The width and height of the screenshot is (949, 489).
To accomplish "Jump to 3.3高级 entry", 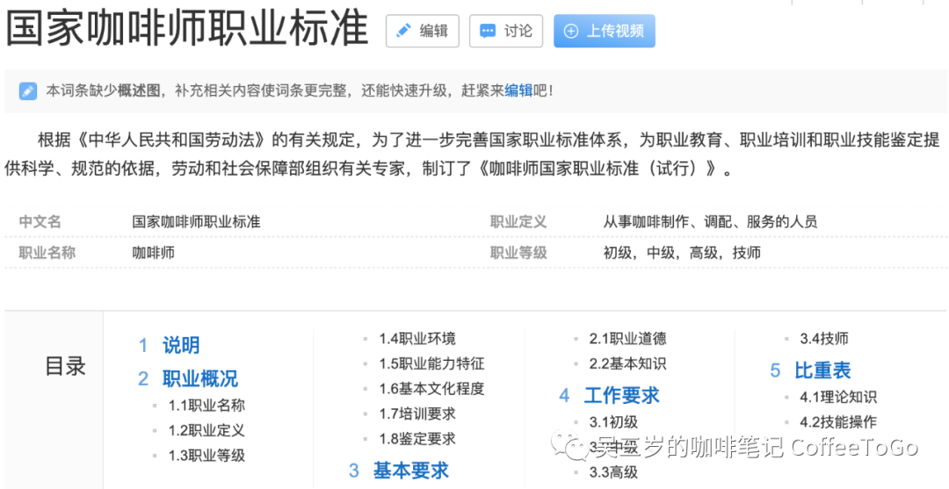I will tap(613, 472).
